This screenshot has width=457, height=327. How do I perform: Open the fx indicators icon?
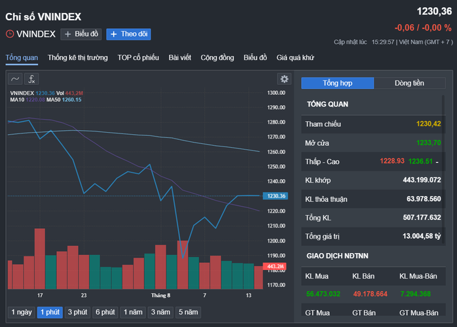pos(31,79)
